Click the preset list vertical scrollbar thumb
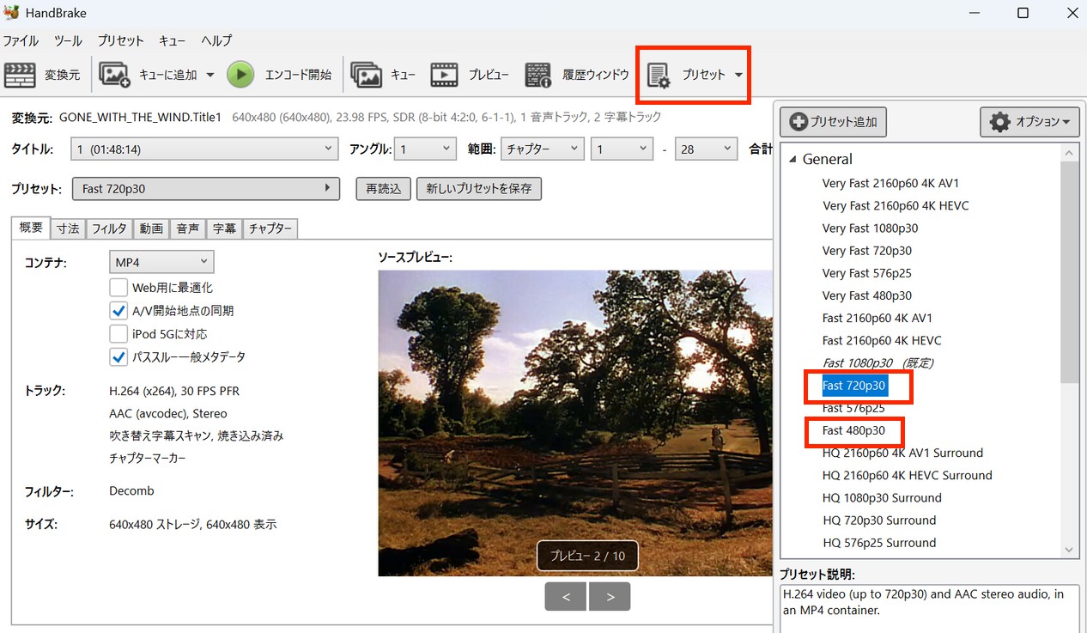This screenshot has height=633, width=1087. pos(1069,271)
